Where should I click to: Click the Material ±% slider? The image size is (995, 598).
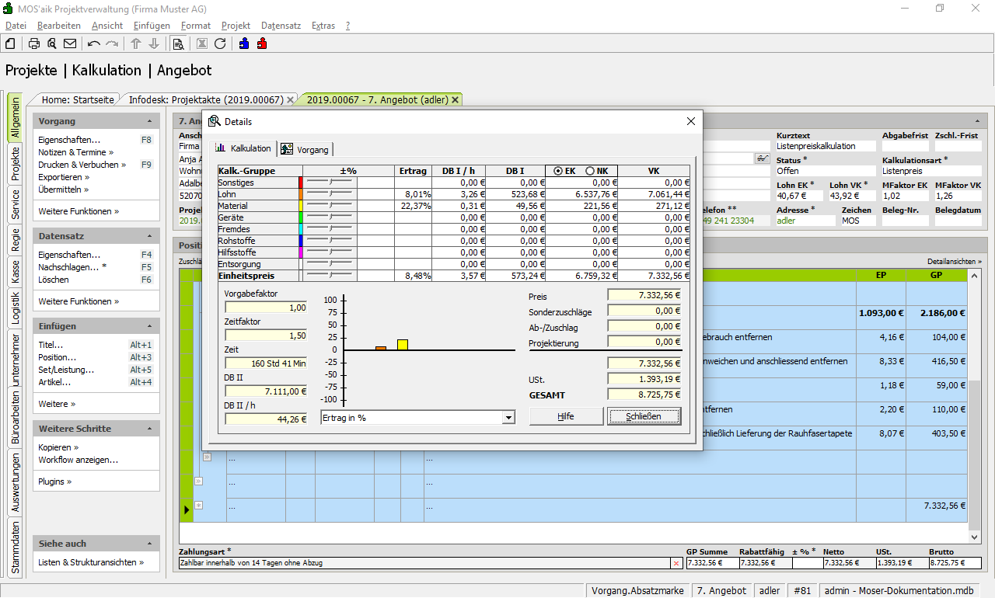click(330, 206)
